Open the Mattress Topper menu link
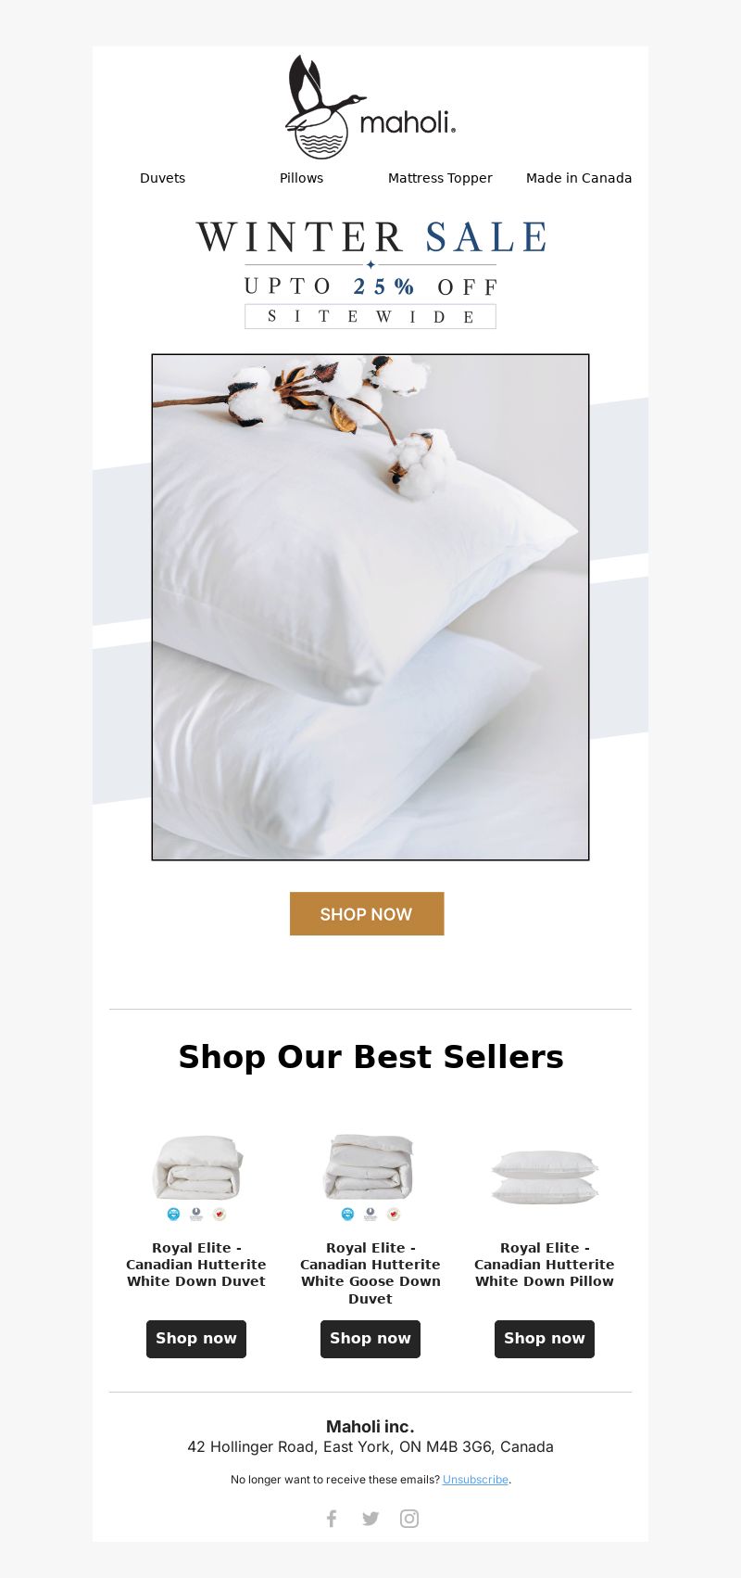The width and height of the screenshot is (741, 1578). coord(440,178)
